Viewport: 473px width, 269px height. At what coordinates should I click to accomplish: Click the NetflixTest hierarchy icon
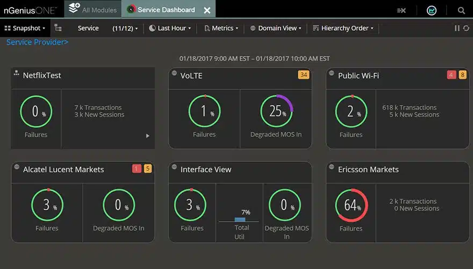[x=16, y=73]
